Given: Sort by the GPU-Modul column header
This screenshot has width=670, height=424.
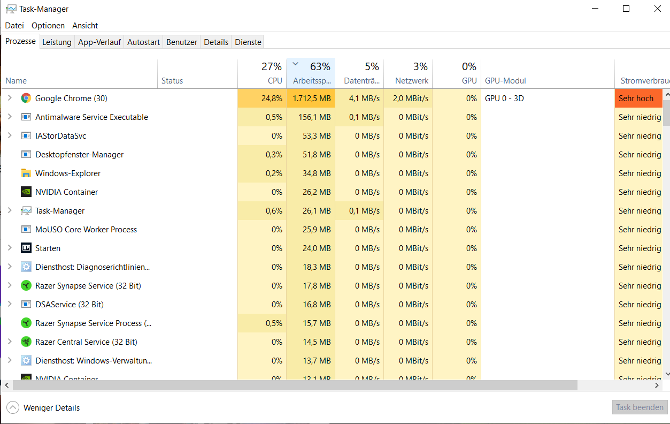Looking at the screenshot, I should [x=548, y=73].
